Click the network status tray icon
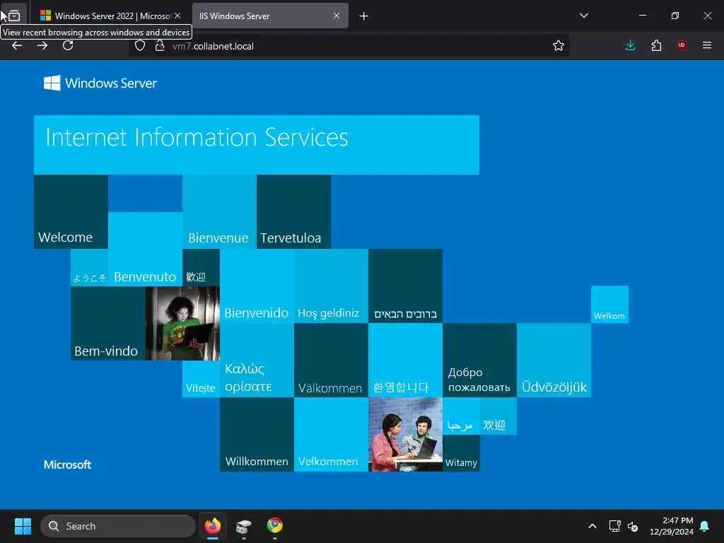 click(x=614, y=526)
